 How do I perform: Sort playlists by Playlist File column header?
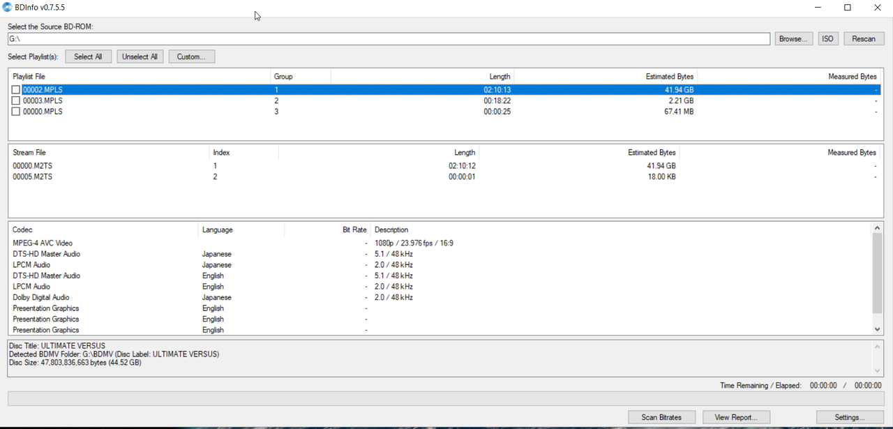click(140, 76)
